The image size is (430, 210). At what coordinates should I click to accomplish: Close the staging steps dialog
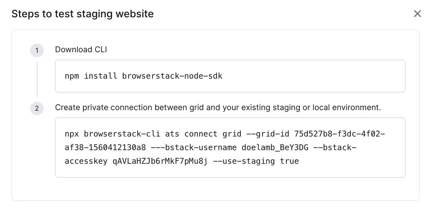coord(417,14)
